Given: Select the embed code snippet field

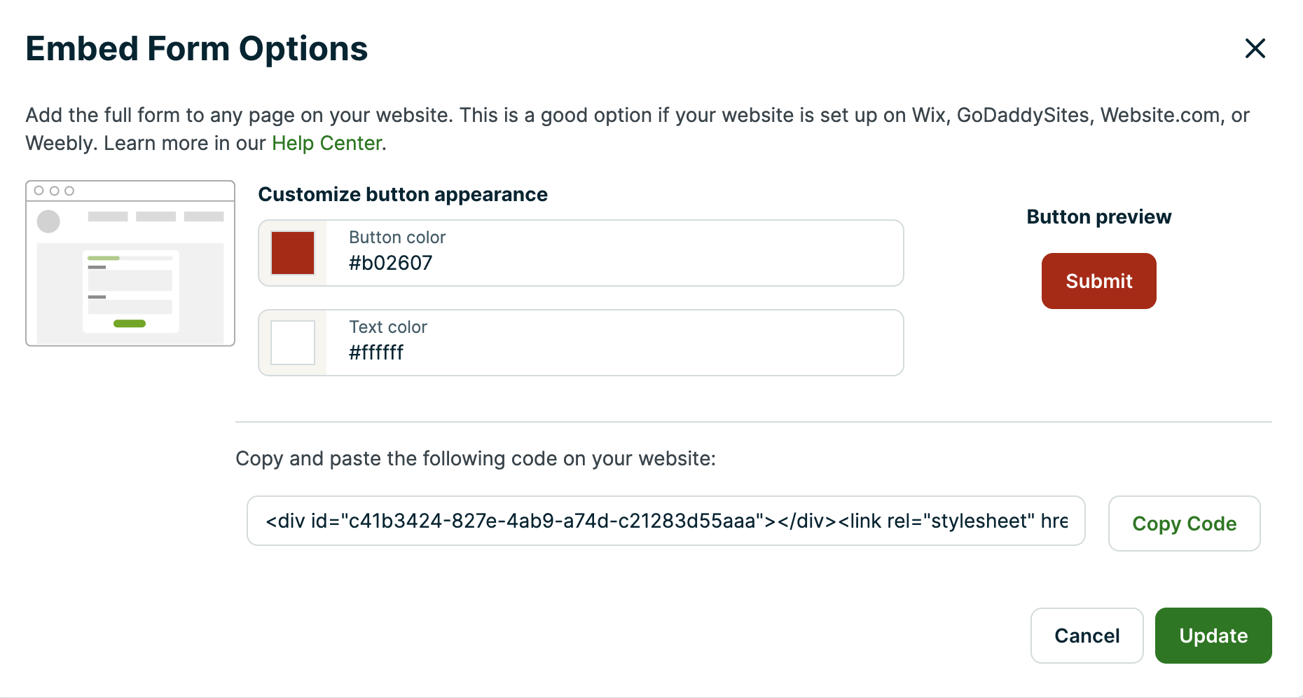Looking at the screenshot, I should 666,521.
